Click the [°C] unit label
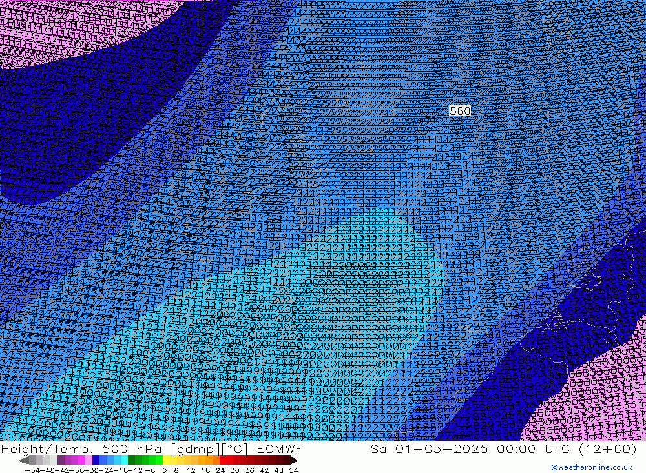 click(235, 449)
